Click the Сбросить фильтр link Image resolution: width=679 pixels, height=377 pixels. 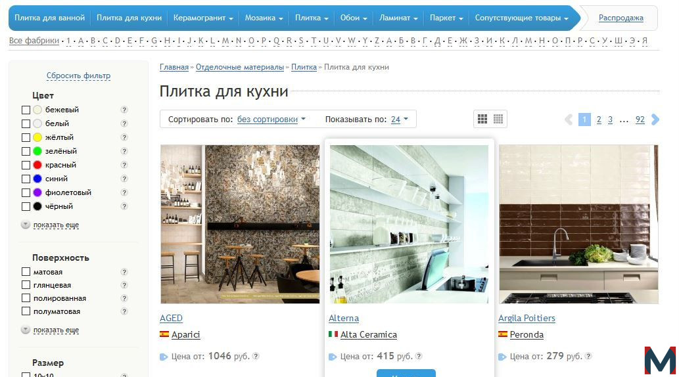pyautogui.click(x=78, y=76)
